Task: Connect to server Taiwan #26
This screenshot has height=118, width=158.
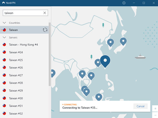Action: tap(24, 68)
